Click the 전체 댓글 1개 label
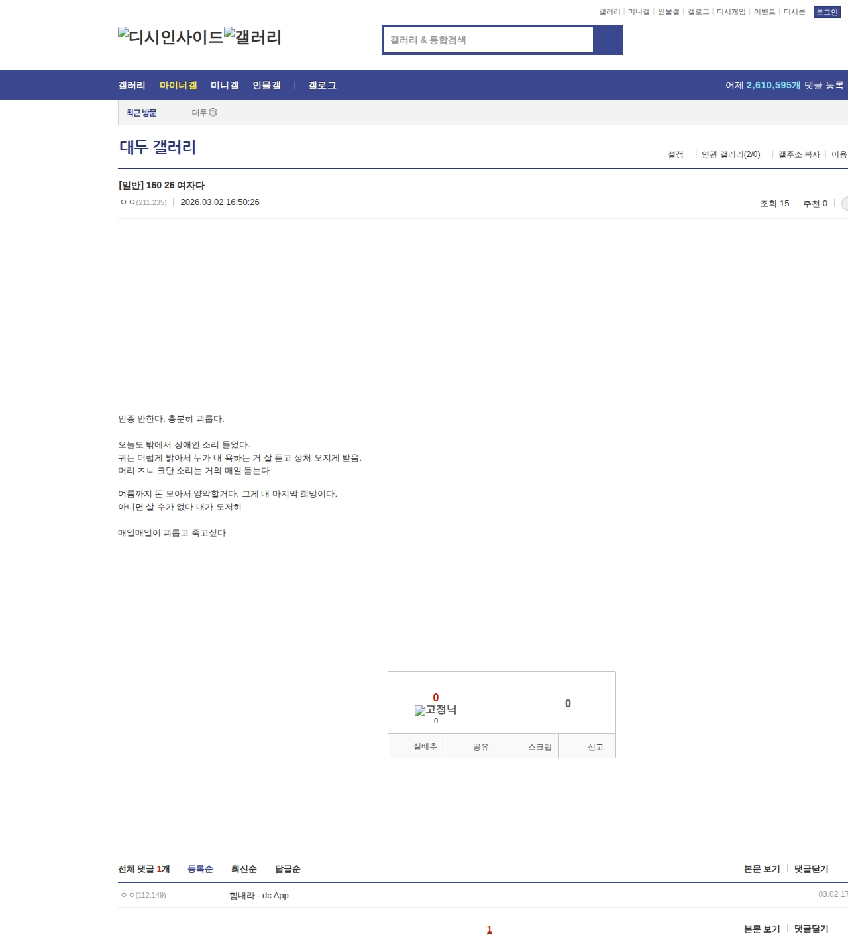The height and width of the screenshot is (952, 848). click(144, 869)
